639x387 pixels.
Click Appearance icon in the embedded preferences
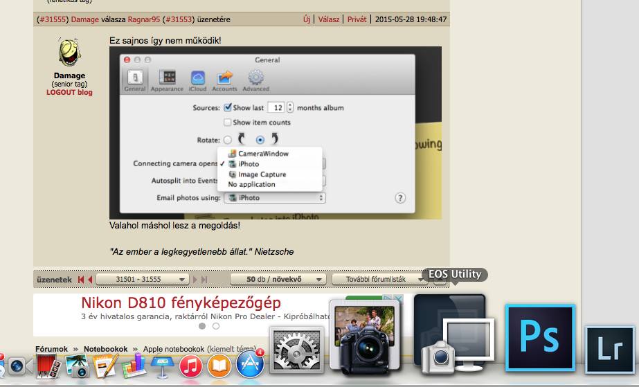click(167, 80)
